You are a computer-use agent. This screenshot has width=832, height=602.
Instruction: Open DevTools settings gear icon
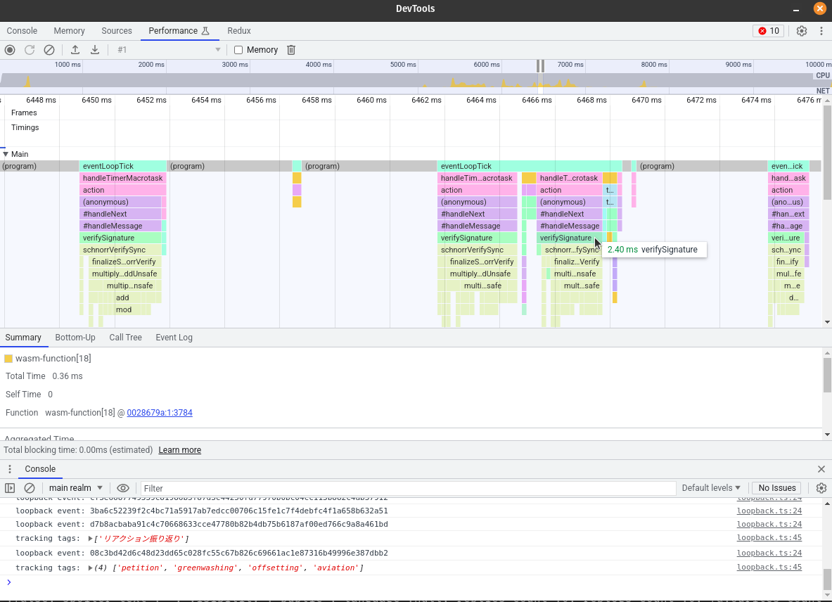(802, 31)
